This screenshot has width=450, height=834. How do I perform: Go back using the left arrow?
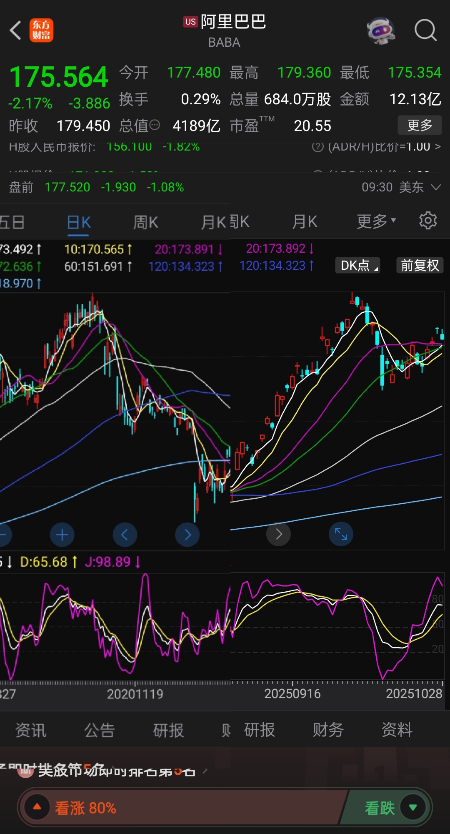pos(15,30)
